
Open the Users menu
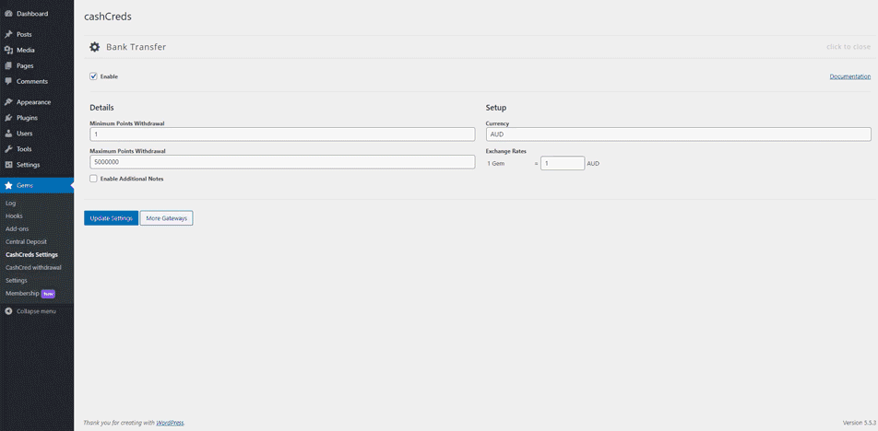[x=37, y=134]
